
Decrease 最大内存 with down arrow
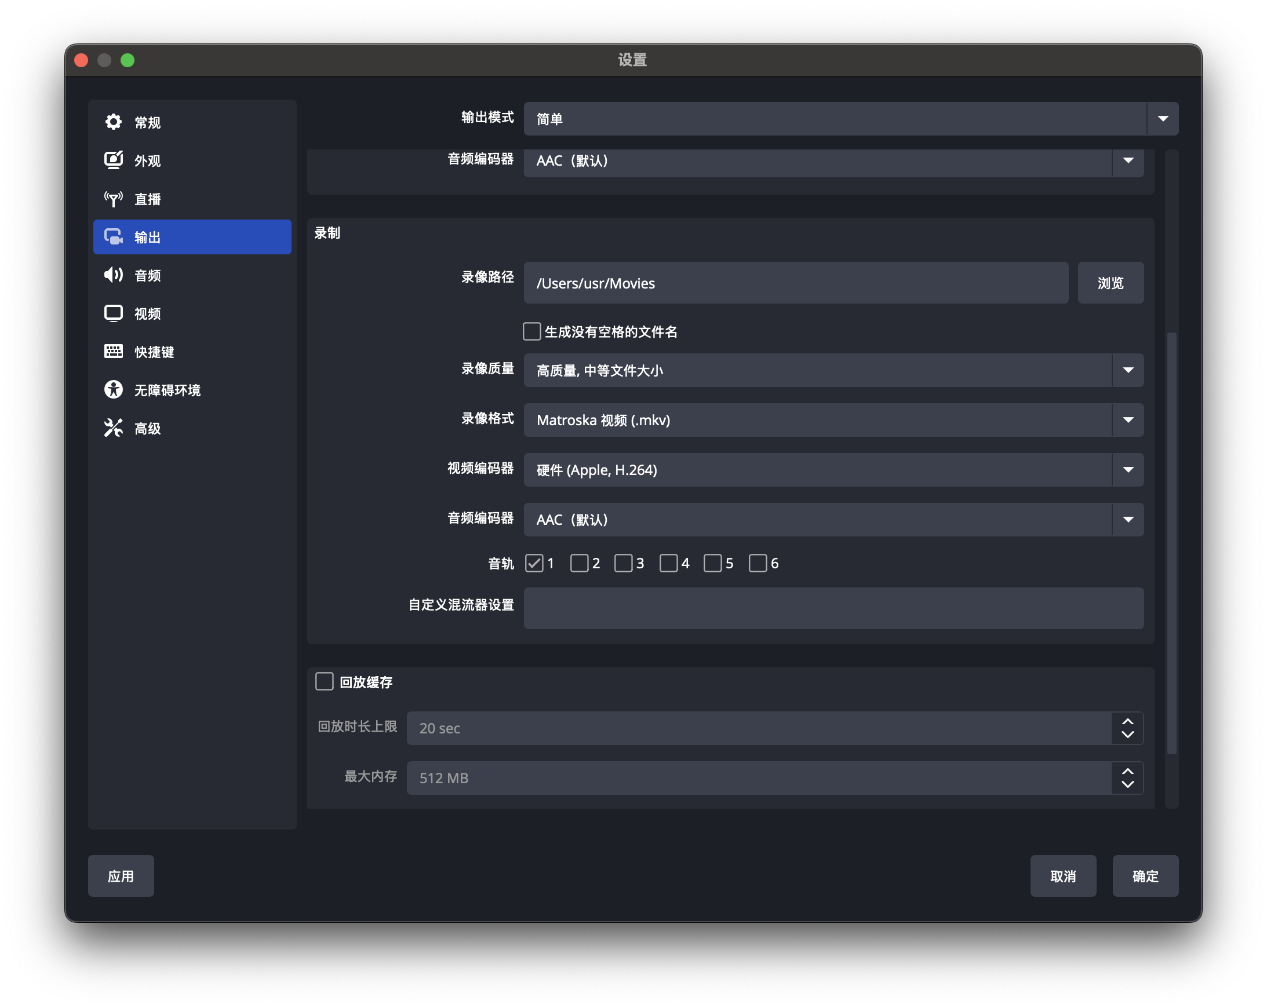pos(1128,785)
